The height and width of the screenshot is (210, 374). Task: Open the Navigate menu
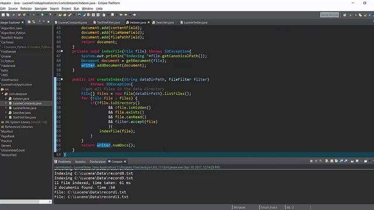tap(41, 9)
